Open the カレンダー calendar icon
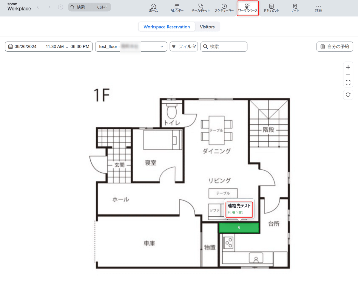Image resolution: width=358 pixels, height=288 pixels. [x=177, y=8]
